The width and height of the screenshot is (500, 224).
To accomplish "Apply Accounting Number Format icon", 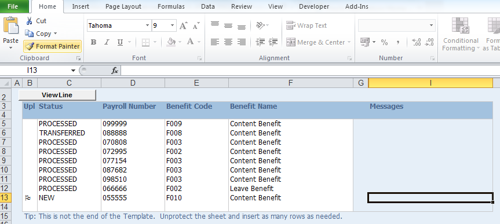I will 364,42.
